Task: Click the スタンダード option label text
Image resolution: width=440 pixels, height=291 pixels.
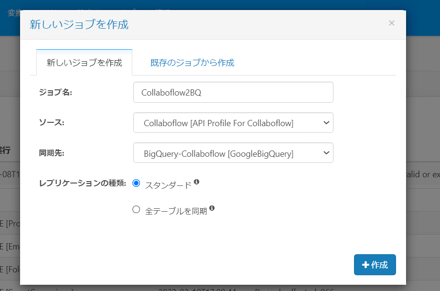Action: [168, 185]
